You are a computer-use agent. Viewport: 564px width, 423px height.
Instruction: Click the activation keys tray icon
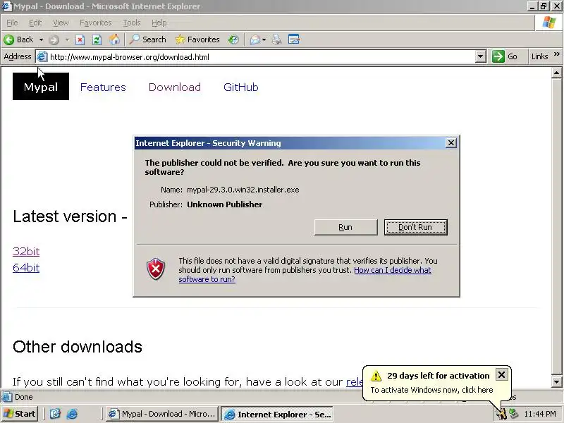pyautogui.click(x=501, y=414)
